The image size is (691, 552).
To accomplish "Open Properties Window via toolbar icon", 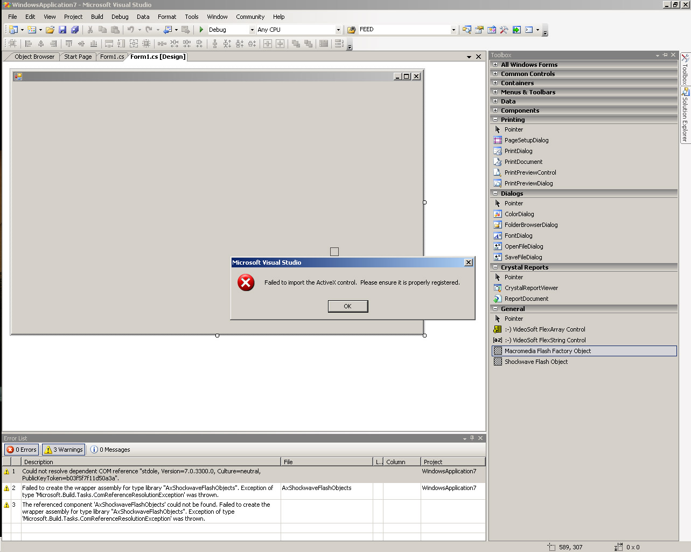I will coord(479,30).
